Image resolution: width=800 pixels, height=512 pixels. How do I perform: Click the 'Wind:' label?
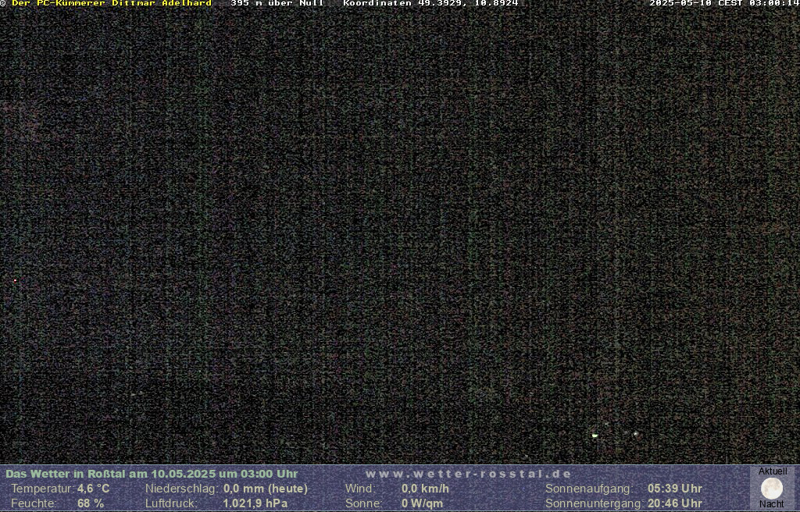(x=360, y=489)
